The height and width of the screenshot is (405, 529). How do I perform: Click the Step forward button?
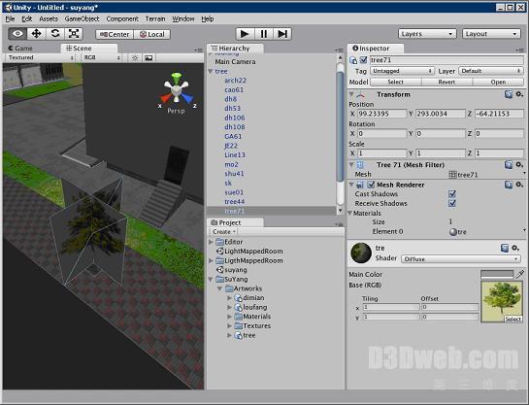pyautogui.click(x=282, y=34)
